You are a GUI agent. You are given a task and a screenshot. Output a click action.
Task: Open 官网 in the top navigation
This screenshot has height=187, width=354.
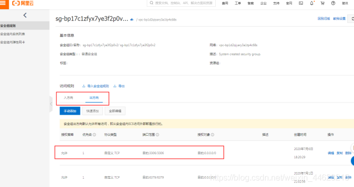(289, 3)
